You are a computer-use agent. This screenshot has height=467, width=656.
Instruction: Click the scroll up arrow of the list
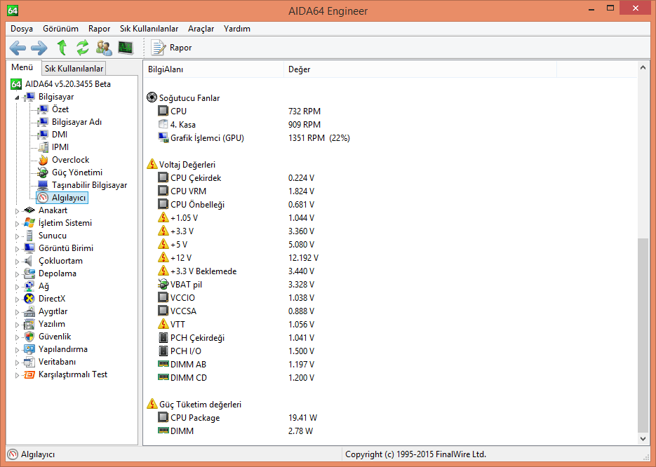(643, 67)
